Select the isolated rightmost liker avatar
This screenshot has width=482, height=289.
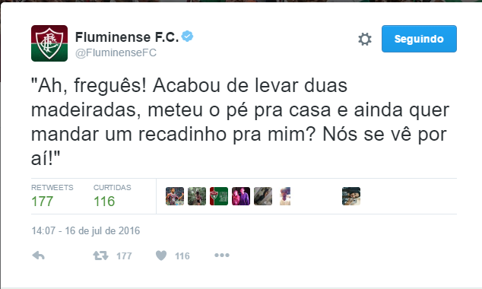coord(351,196)
